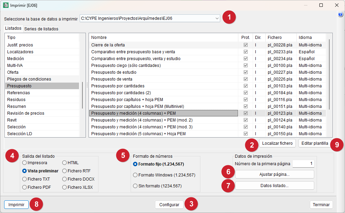Switch to Series de listados tab
This screenshot has width=345, height=213.
point(41,29)
